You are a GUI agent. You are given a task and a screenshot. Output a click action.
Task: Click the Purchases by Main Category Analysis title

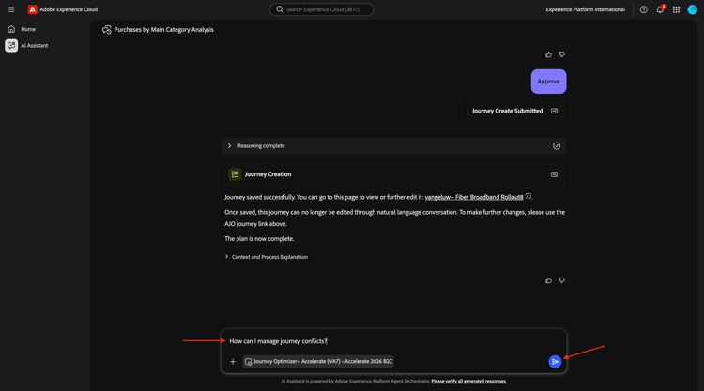pos(164,30)
